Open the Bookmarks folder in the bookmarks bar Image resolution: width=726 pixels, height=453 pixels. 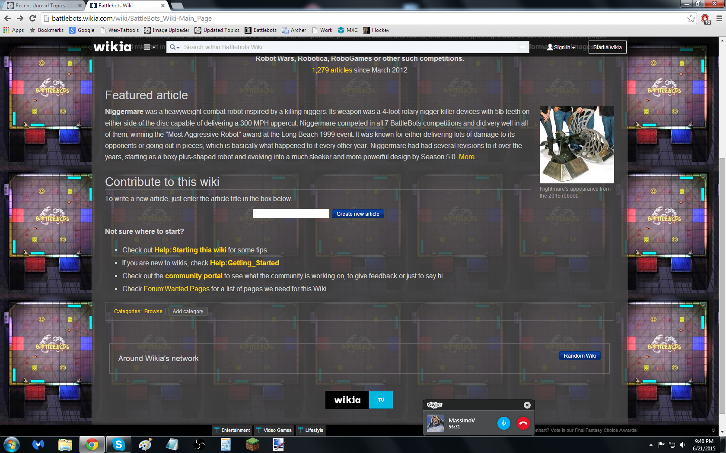(x=46, y=30)
